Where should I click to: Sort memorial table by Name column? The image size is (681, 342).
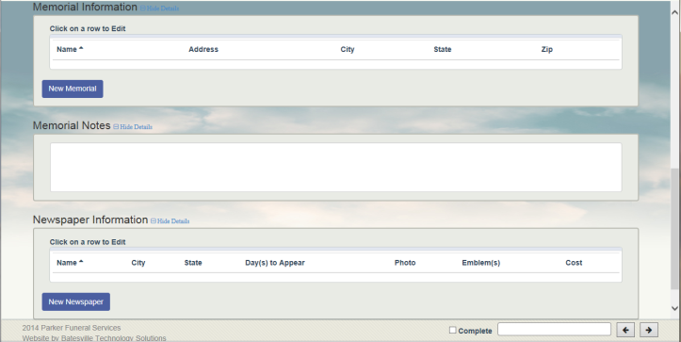point(70,50)
